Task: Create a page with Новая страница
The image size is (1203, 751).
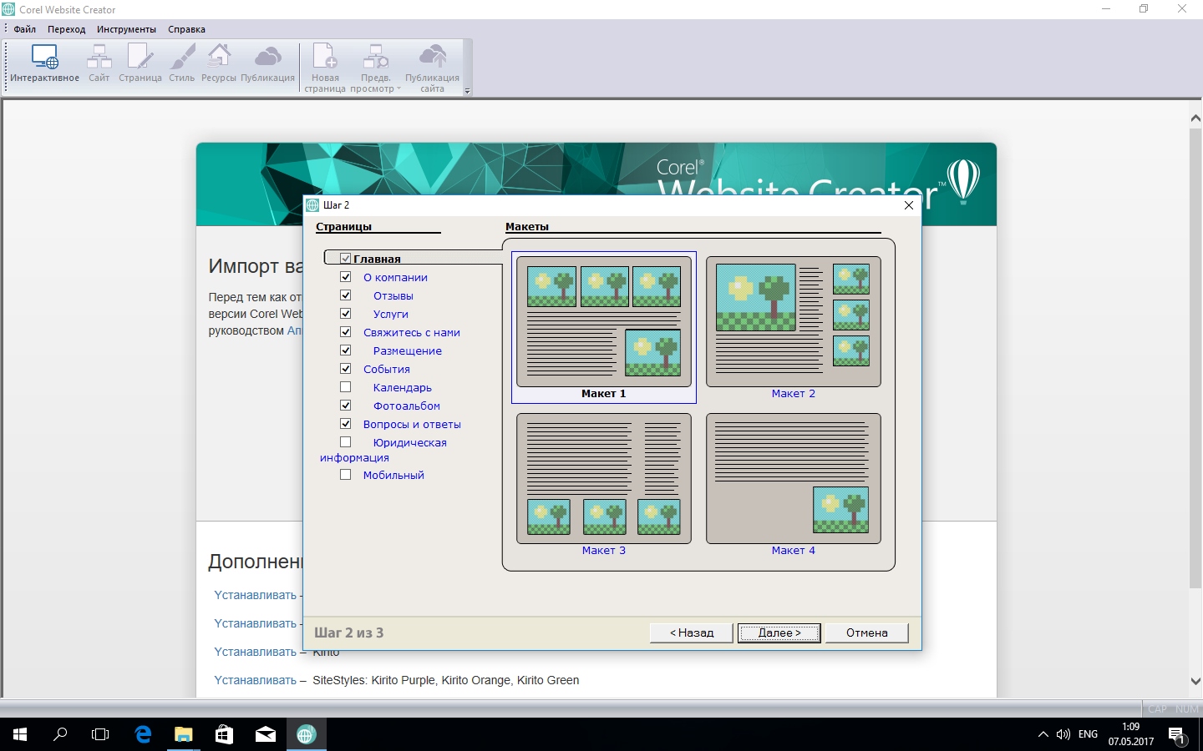Action: [325, 68]
